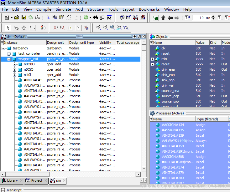This screenshot has width=230, height=192.
Task: Select the arrow pointer Select Mode tool
Action: tap(8, 28)
